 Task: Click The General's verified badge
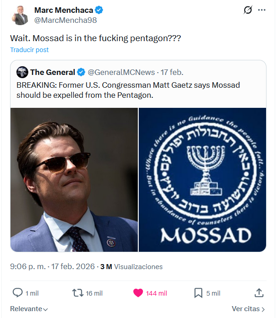point(81,72)
